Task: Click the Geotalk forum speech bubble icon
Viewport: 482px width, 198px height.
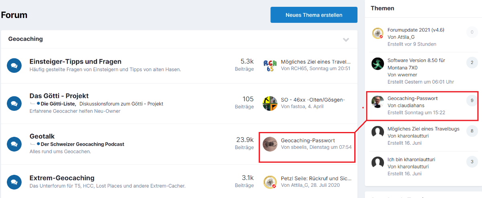Action: [x=14, y=144]
